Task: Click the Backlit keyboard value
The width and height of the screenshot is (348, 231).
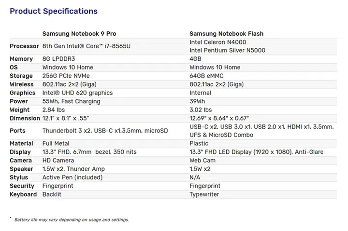Action: pyautogui.click(x=52, y=194)
